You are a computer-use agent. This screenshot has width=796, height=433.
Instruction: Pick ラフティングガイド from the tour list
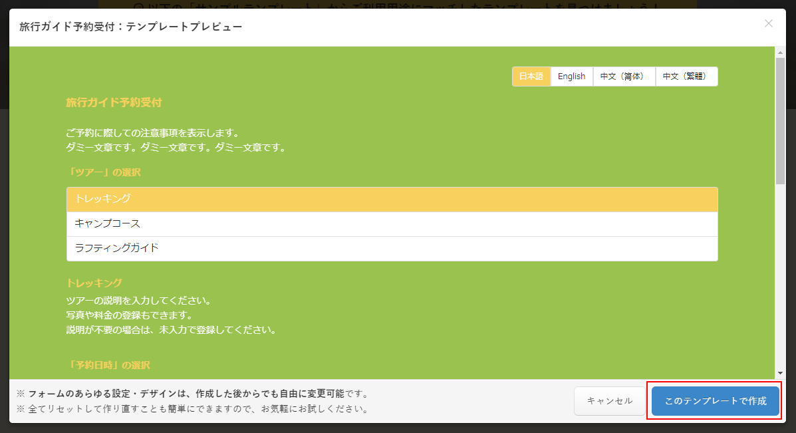click(x=392, y=248)
